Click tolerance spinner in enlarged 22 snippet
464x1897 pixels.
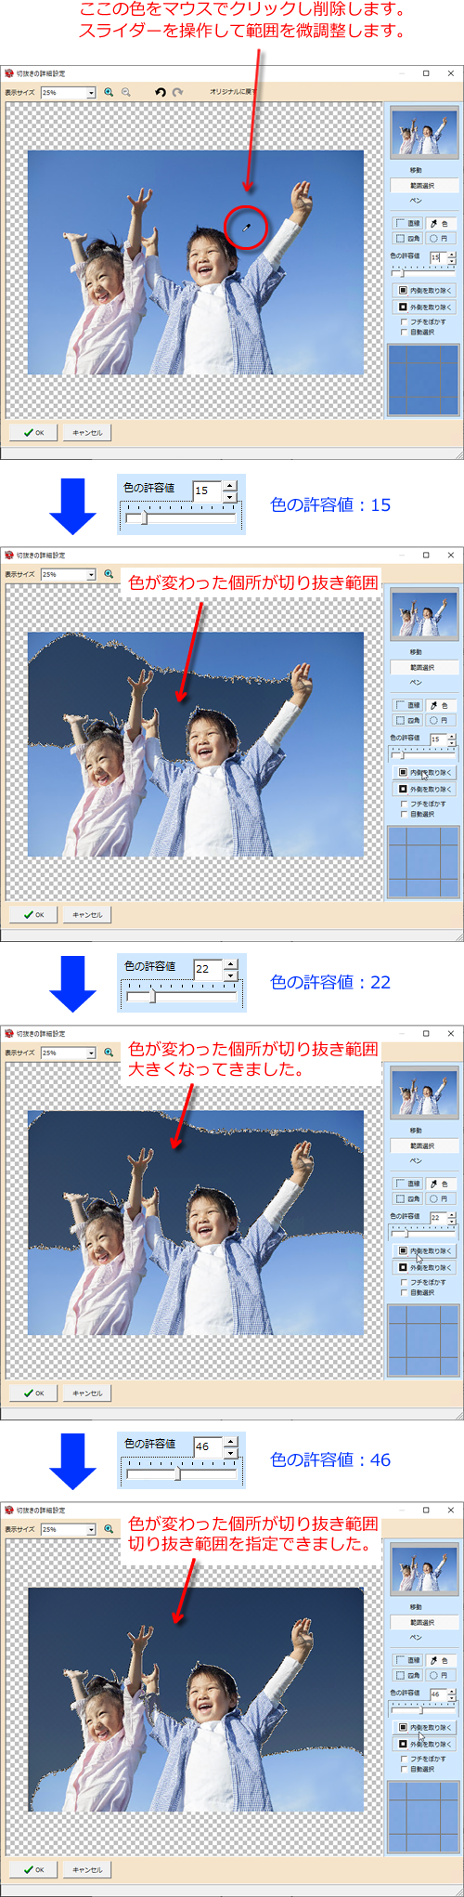[230, 968]
